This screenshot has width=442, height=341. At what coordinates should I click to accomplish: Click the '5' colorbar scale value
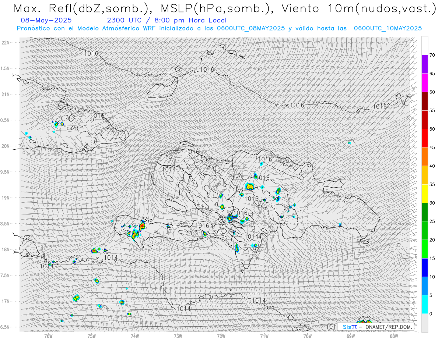click(x=431, y=295)
